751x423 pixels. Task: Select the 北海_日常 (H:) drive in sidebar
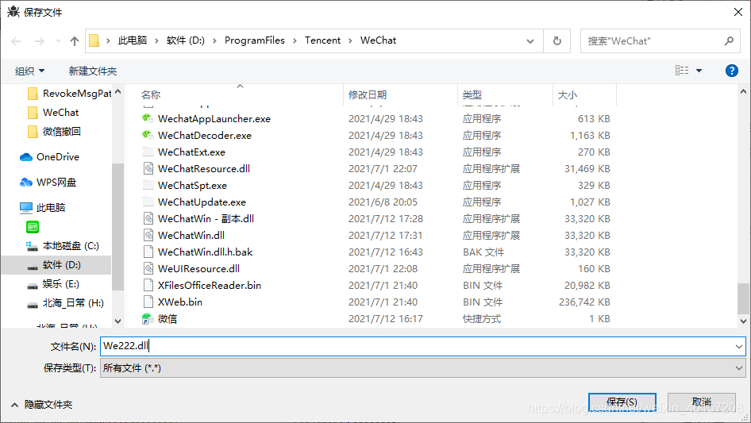point(65,302)
